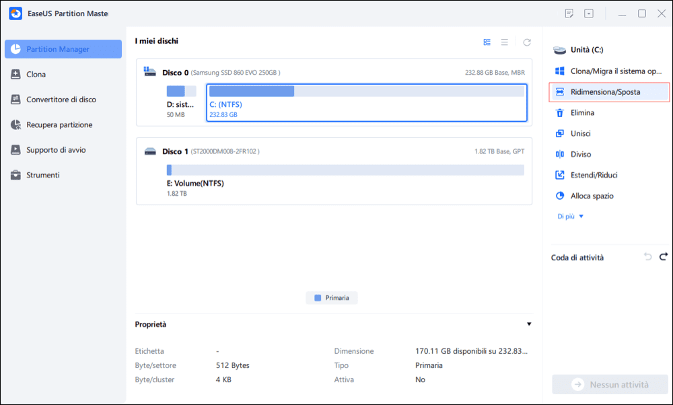
Task: Click the Disco 1 drive icon
Action: point(150,151)
